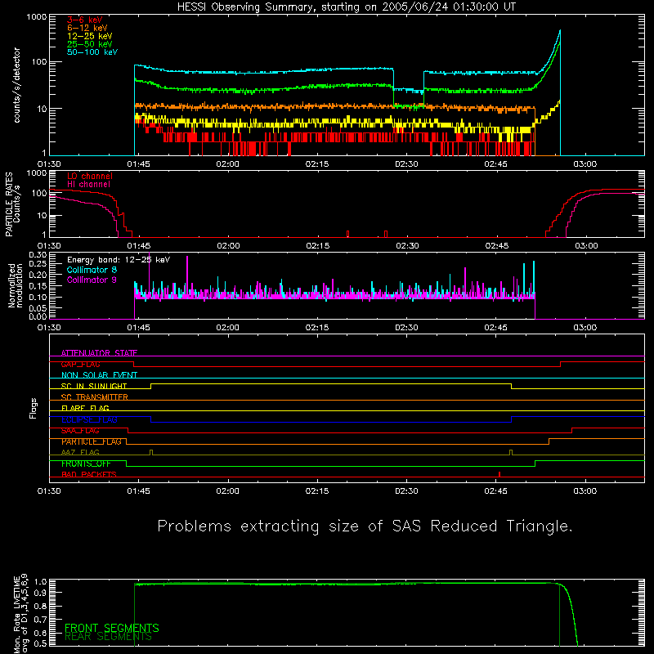Click the red BAD_PACKETS tick mark near 02:45
Screen dimensions: 654x654
point(499,474)
